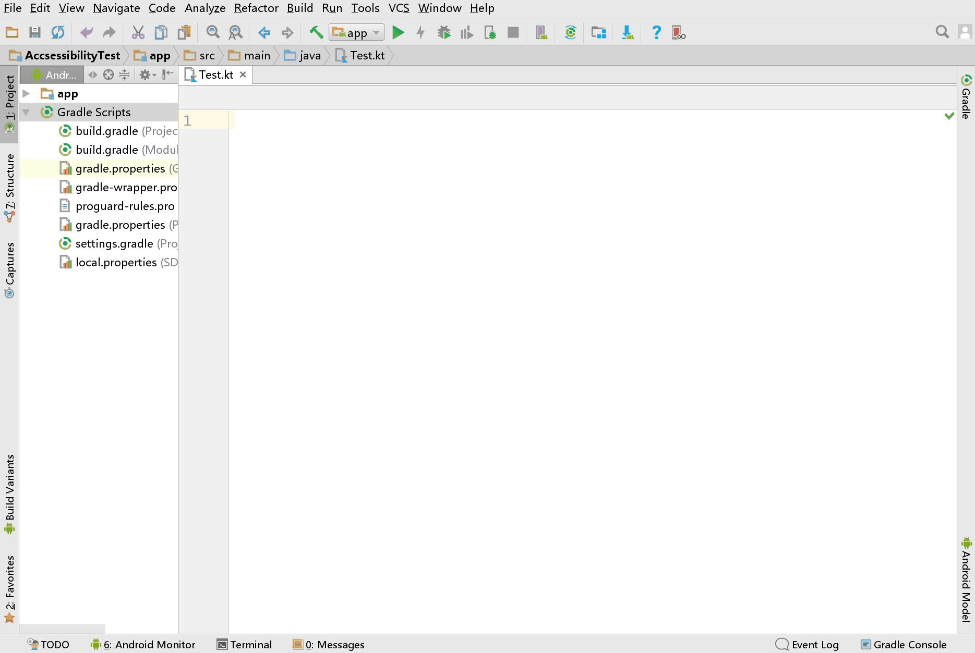The width and height of the screenshot is (975, 653).
Task: Cut selection using the scissors icon
Action: pos(138,33)
